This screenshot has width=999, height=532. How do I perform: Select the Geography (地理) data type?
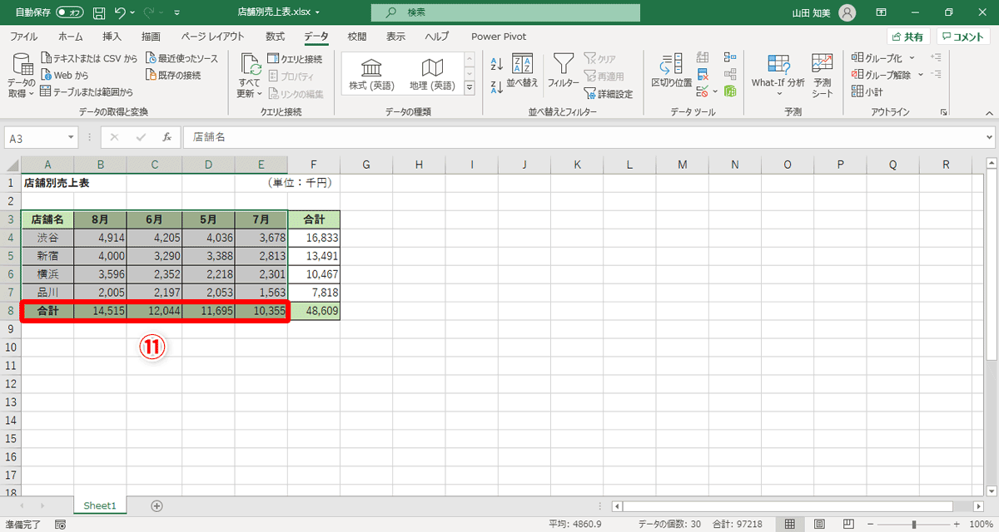point(432,74)
